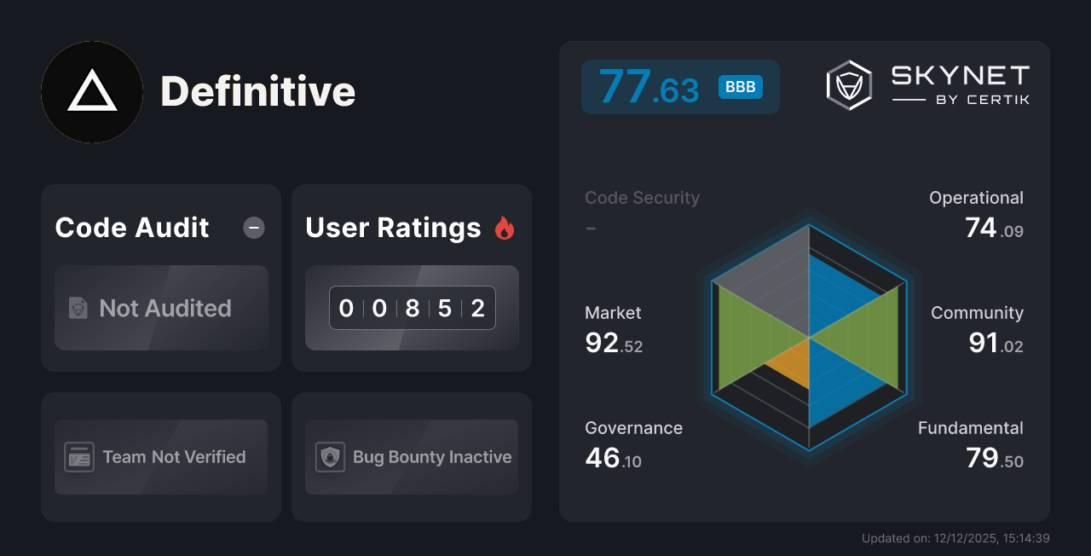Click the Definitive project logo
Image resolution: width=1091 pixels, height=556 pixels.
(x=91, y=91)
